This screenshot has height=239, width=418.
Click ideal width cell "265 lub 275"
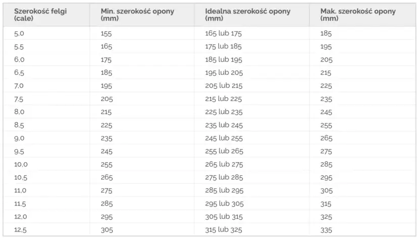pyautogui.click(x=224, y=164)
